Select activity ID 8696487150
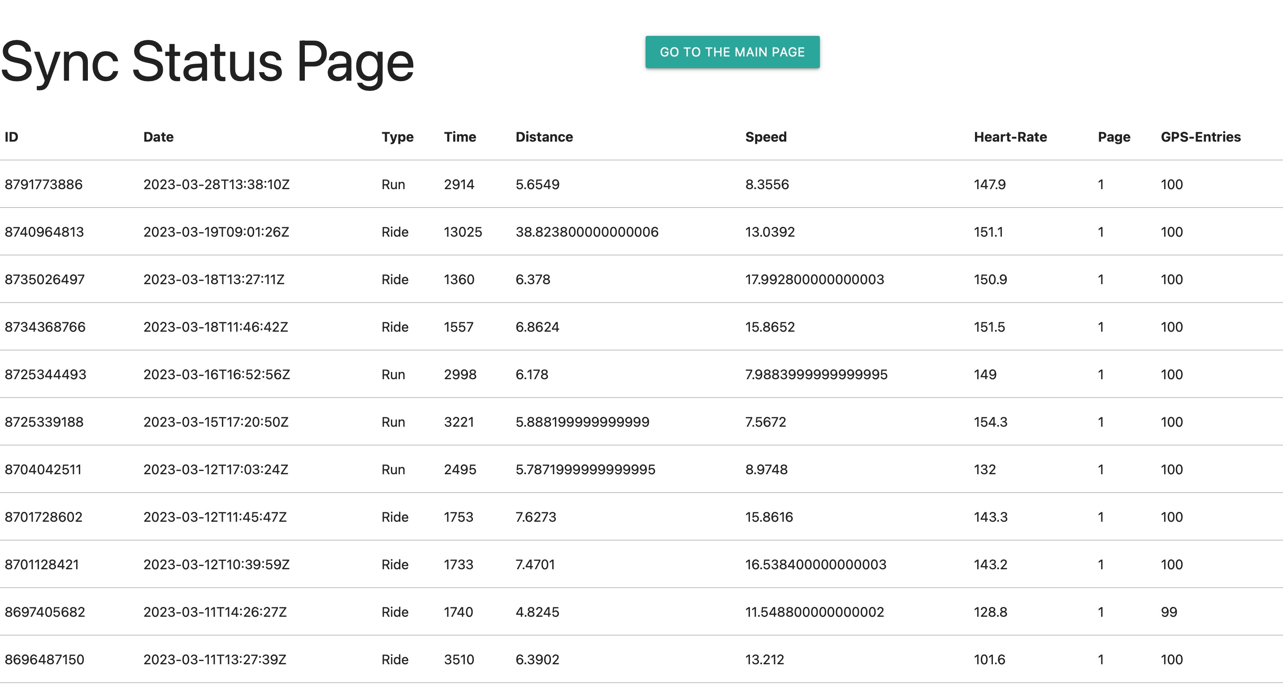Screen dimensions: 1283x684 click(x=44, y=660)
